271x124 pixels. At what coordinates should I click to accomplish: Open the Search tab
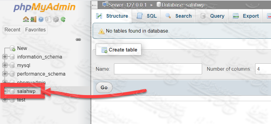(x=179, y=16)
